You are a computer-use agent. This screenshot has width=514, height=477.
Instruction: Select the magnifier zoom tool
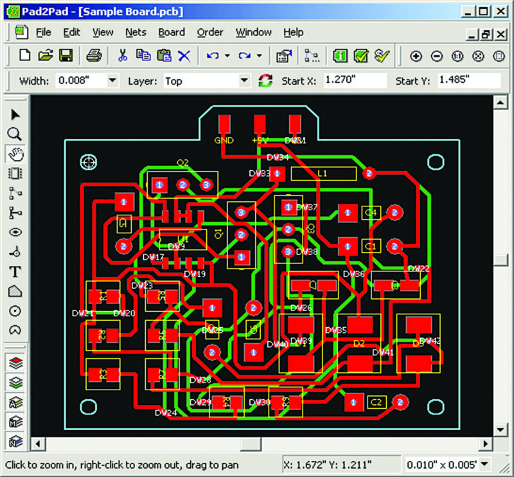15,134
